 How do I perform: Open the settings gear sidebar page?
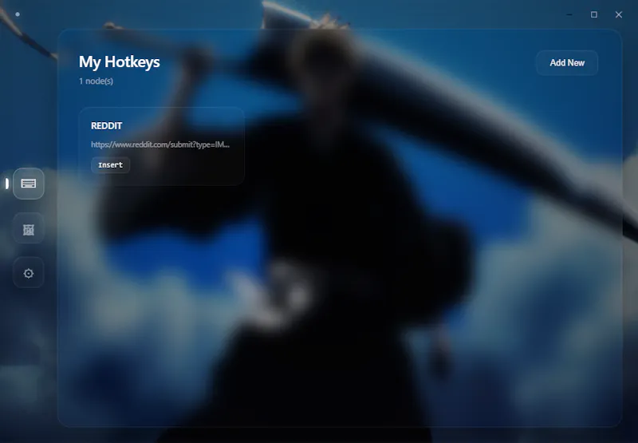coord(29,273)
